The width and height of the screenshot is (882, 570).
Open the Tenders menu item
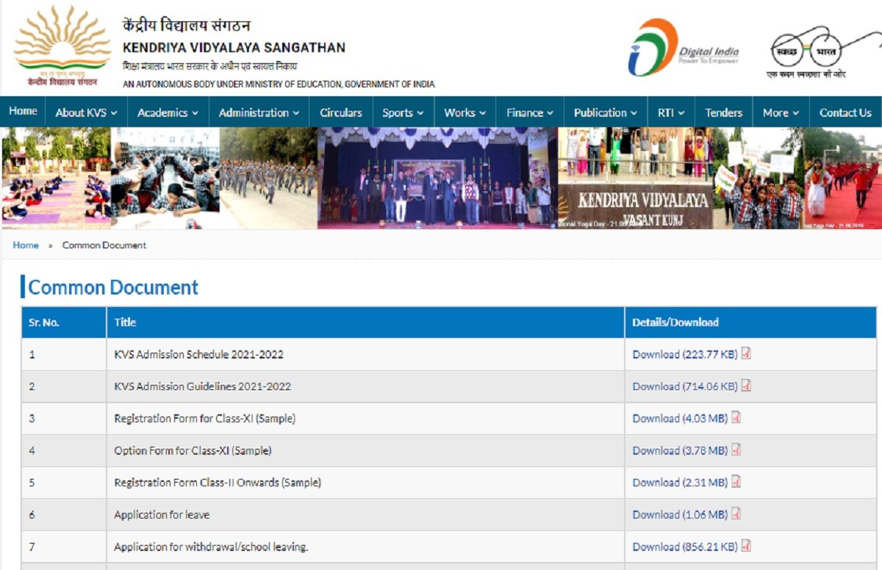[723, 112]
